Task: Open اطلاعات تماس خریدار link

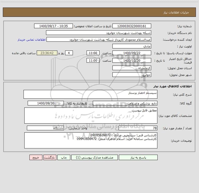Action: (x=32, y=40)
